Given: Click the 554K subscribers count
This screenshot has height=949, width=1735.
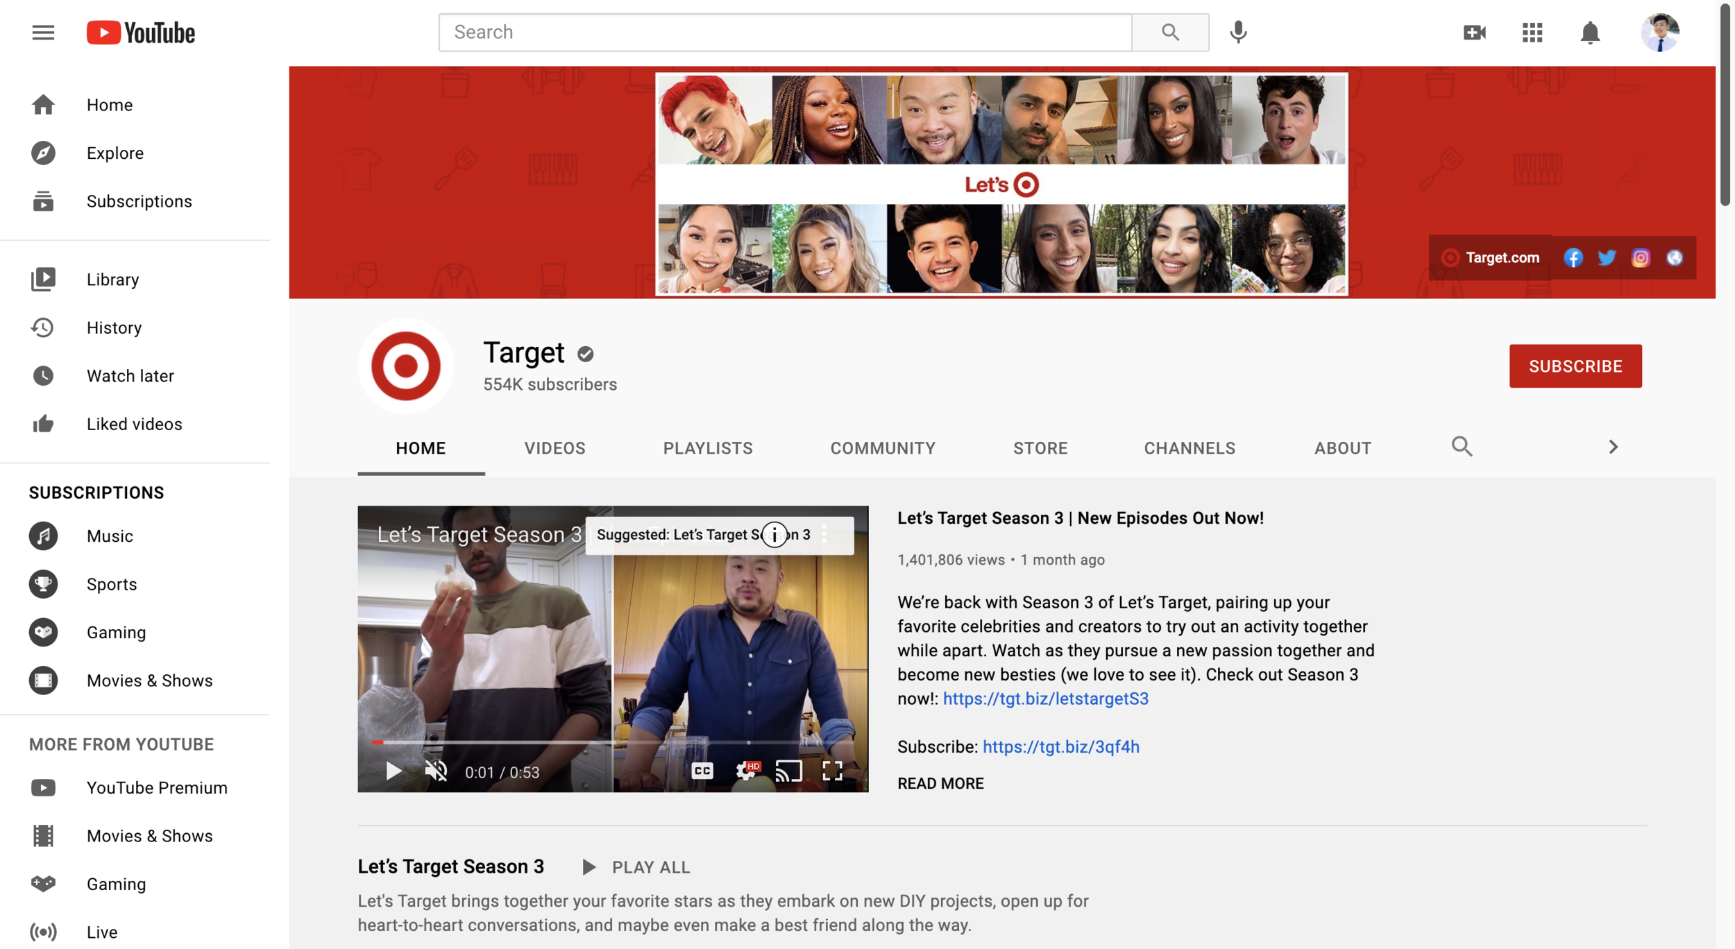Looking at the screenshot, I should [550, 384].
